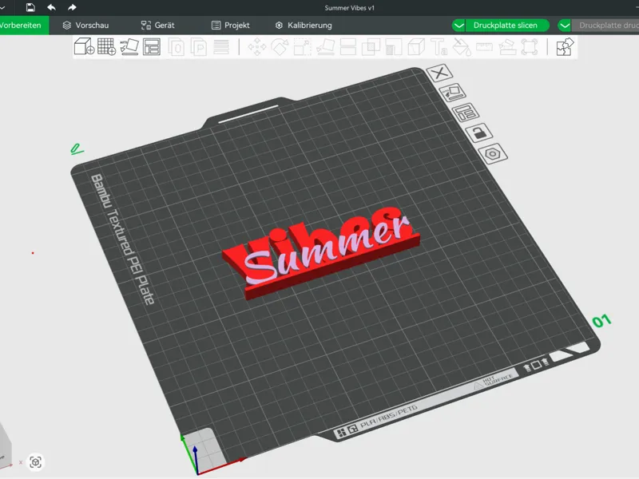The width and height of the screenshot is (639, 479).
Task: Toggle the plate lock icon
Action: pyautogui.click(x=479, y=133)
